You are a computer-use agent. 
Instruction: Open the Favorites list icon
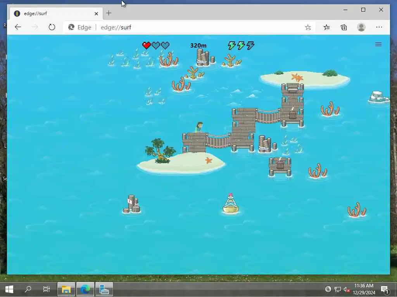click(326, 27)
